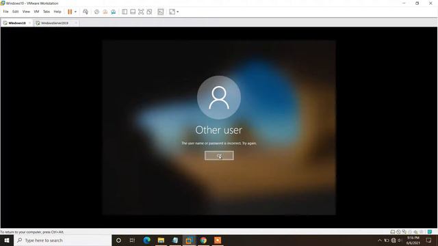438x246 pixels.
Task: Expand the stretch guest dropdown arrow
Action: tap(178, 12)
